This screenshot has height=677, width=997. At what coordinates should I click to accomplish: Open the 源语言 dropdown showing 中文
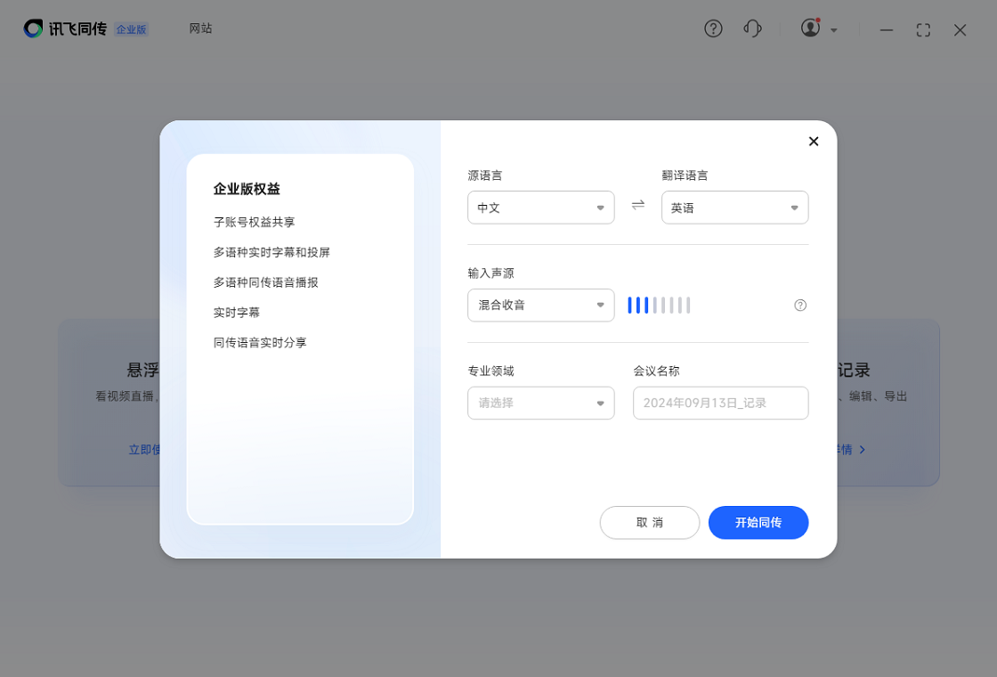[540, 208]
